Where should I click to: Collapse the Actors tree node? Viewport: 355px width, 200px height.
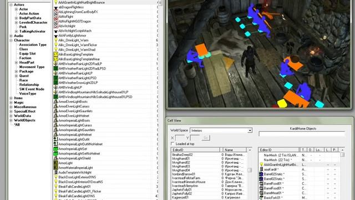(x=11, y=4)
